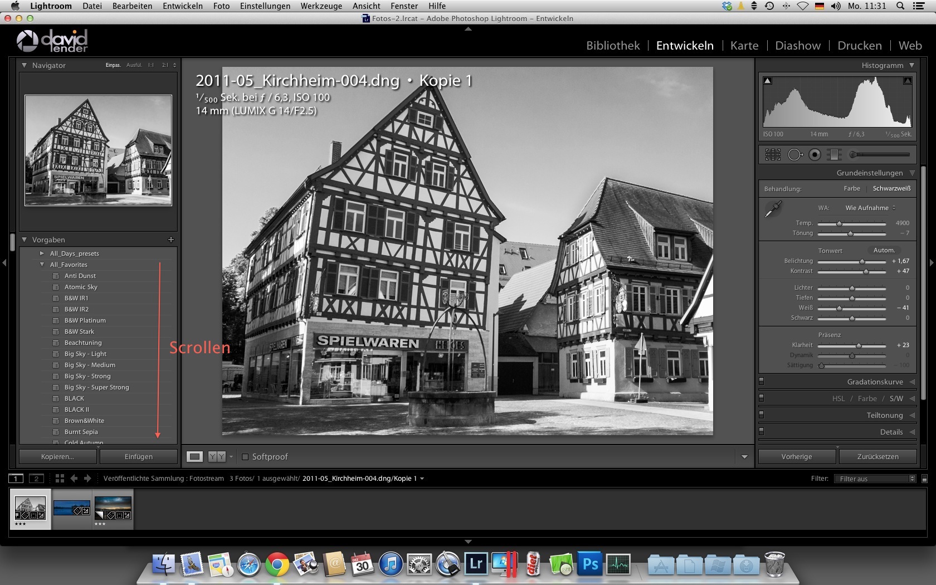
Task: Click the Zurücksetzen button
Action: [878, 457]
